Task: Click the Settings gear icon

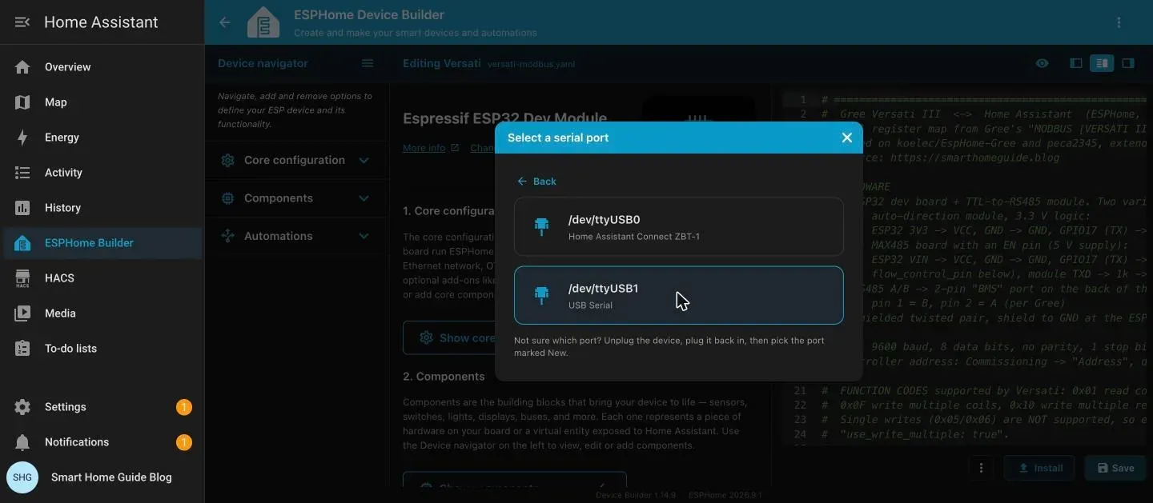Action: coord(22,407)
